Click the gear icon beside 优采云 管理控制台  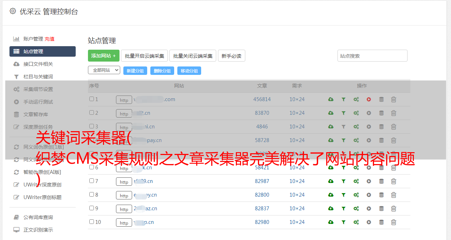coord(13,11)
